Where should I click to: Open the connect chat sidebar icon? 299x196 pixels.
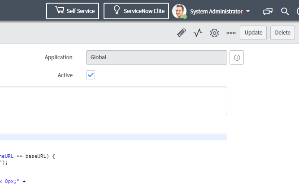click(268, 12)
